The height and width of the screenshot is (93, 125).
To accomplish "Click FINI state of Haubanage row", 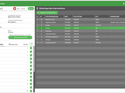I will 97,31.
